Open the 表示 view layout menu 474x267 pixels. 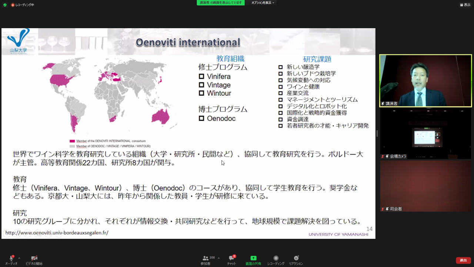[465, 5]
